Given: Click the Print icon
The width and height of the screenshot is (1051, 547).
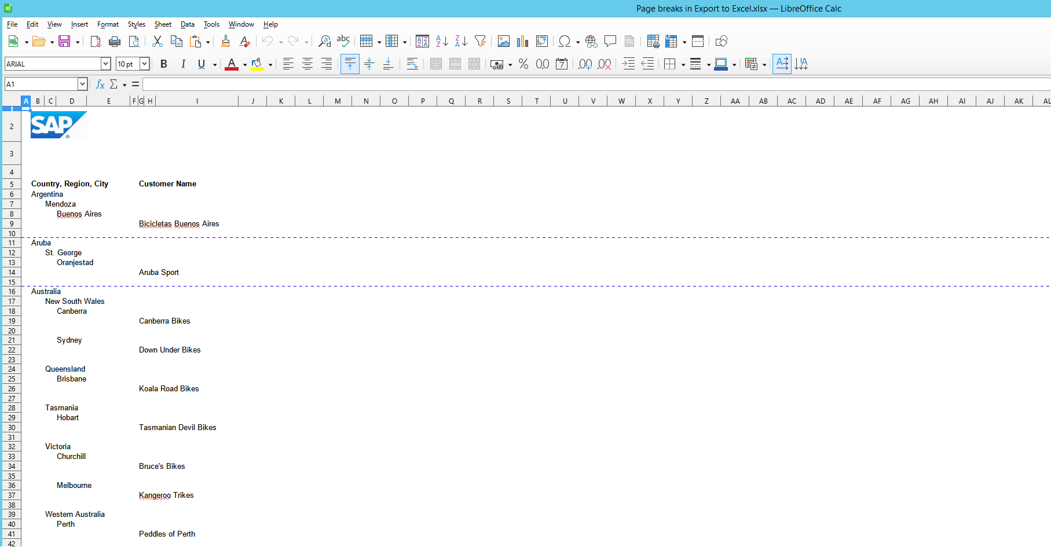Looking at the screenshot, I should pyautogui.click(x=115, y=41).
